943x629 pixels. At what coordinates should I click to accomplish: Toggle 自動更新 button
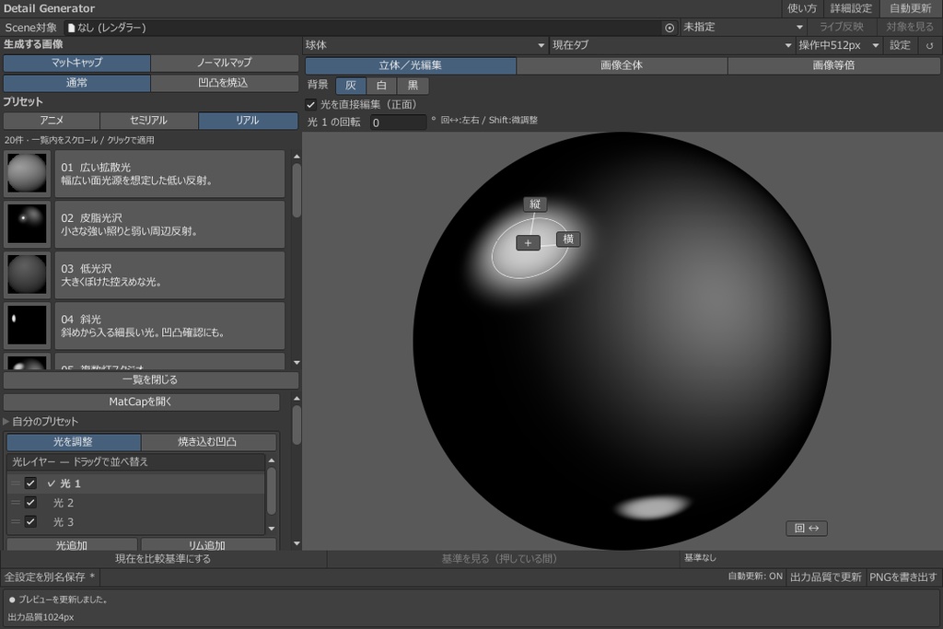tap(911, 8)
